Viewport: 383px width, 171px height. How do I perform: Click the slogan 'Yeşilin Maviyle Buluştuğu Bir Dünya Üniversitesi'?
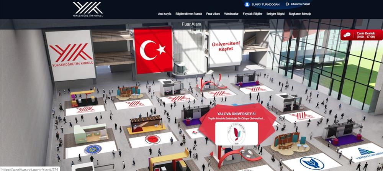click(x=236, y=118)
